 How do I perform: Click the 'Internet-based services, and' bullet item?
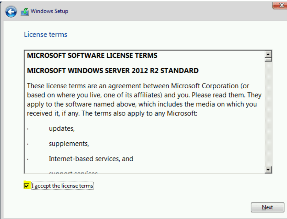(x=91, y=159)
